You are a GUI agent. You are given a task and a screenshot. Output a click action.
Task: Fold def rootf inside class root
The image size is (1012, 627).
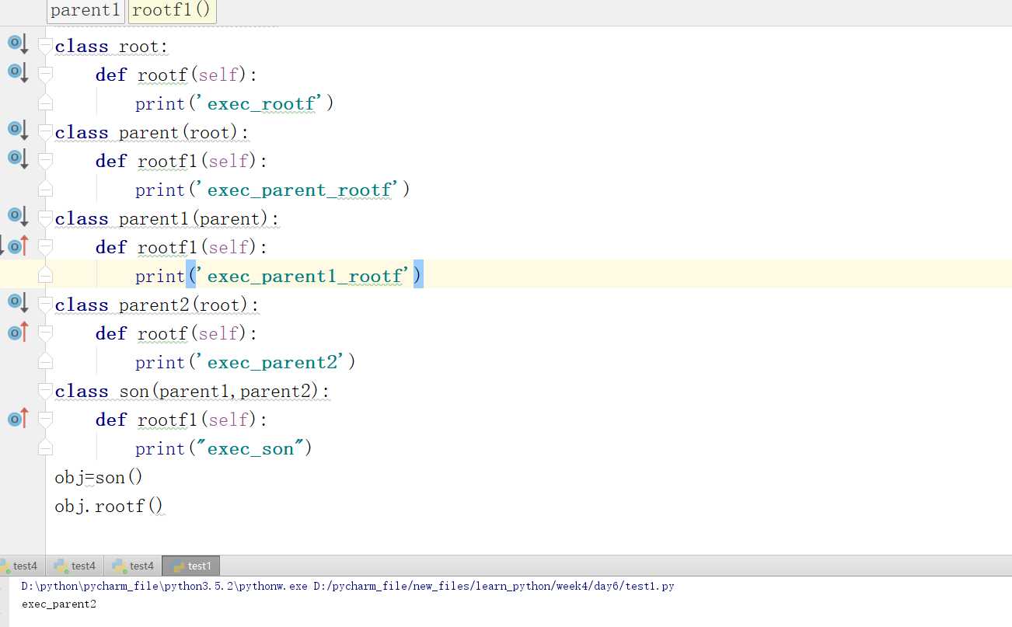pos(45,75)
